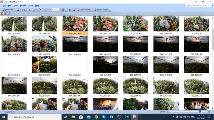Click file name DSC_2670.JPG
Image resolution: width=214 pixels, height=120 pixels.
coord(136,54)
